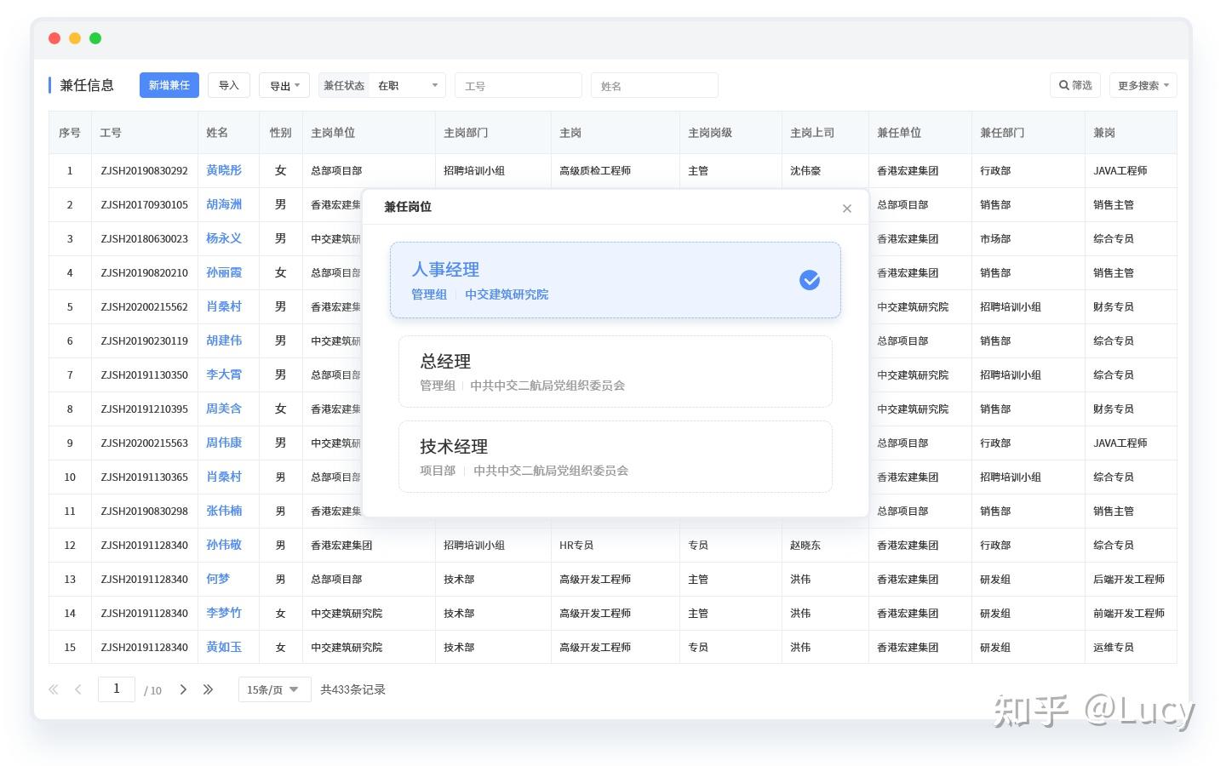Pick the 技术经理 position card
This screenshot has width=1226, height=766.
616,457
